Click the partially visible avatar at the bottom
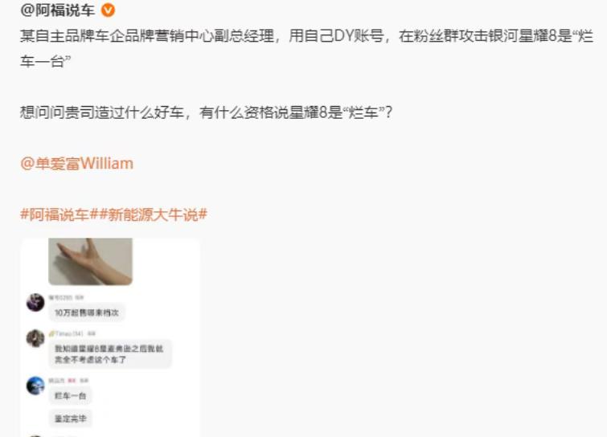This screenshot has height=437, width=607. [35, 435]
